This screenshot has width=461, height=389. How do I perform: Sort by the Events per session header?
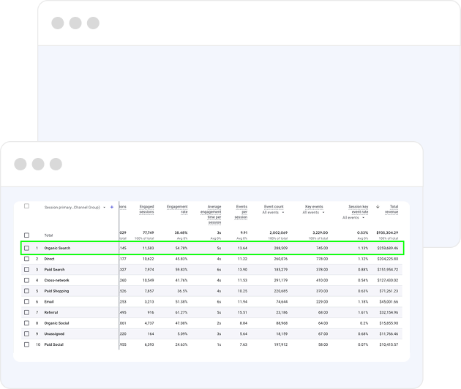[x=241, y=211]
